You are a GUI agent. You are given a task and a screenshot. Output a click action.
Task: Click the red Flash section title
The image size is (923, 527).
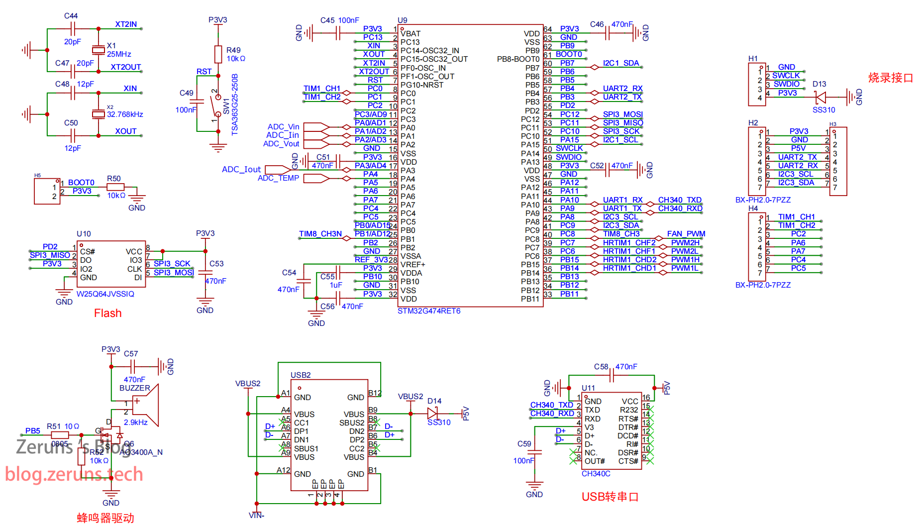[107, 313]
